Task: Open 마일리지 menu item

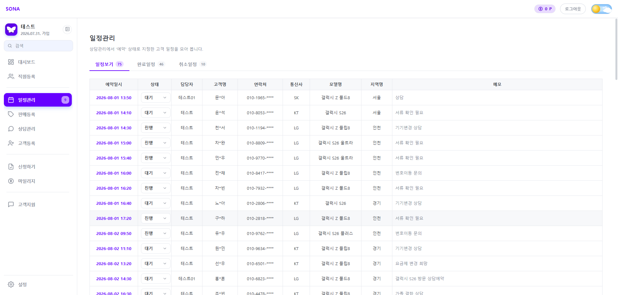Action: coord(38,181)
